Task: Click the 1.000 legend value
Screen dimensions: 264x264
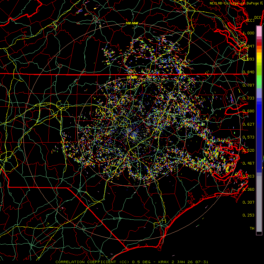Action: 248,33
